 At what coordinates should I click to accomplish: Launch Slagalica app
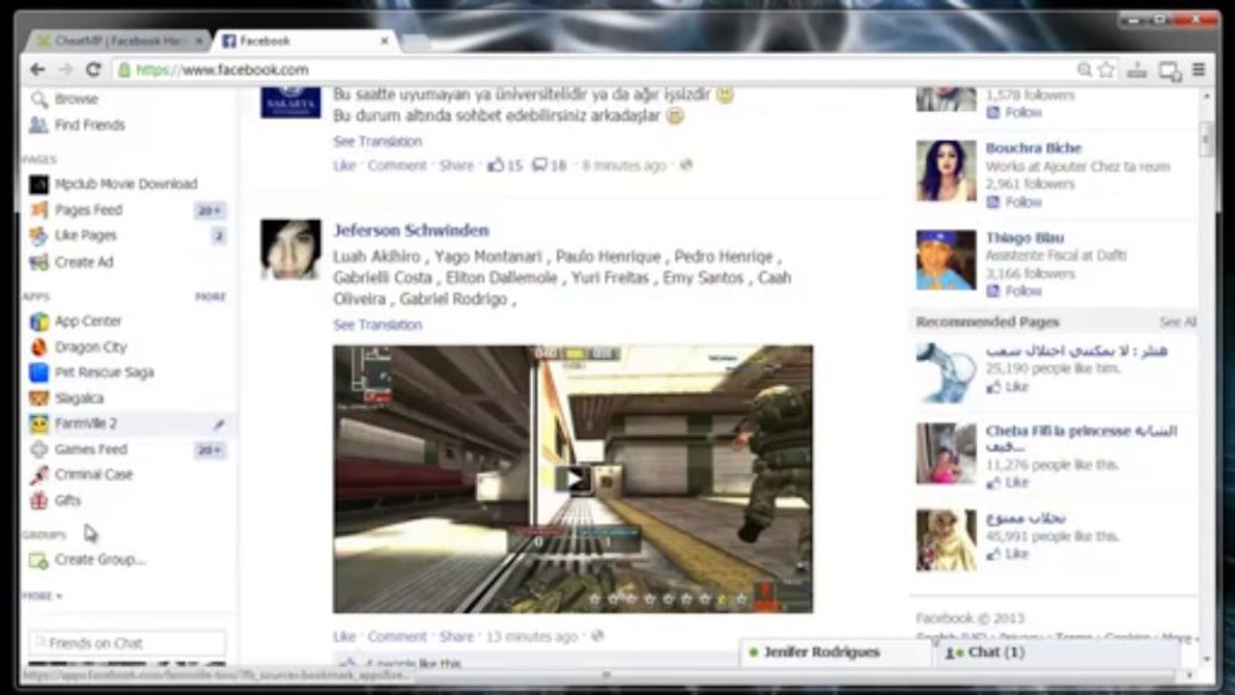[x=79, y=398]
